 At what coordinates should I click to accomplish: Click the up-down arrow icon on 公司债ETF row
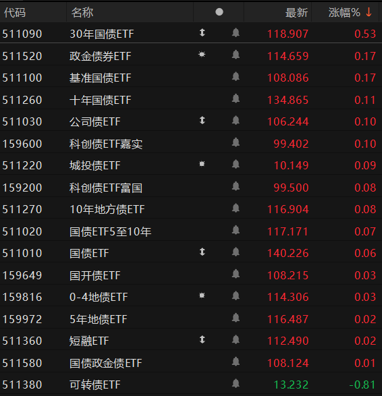pyautogui.click(x=202, y=120)
